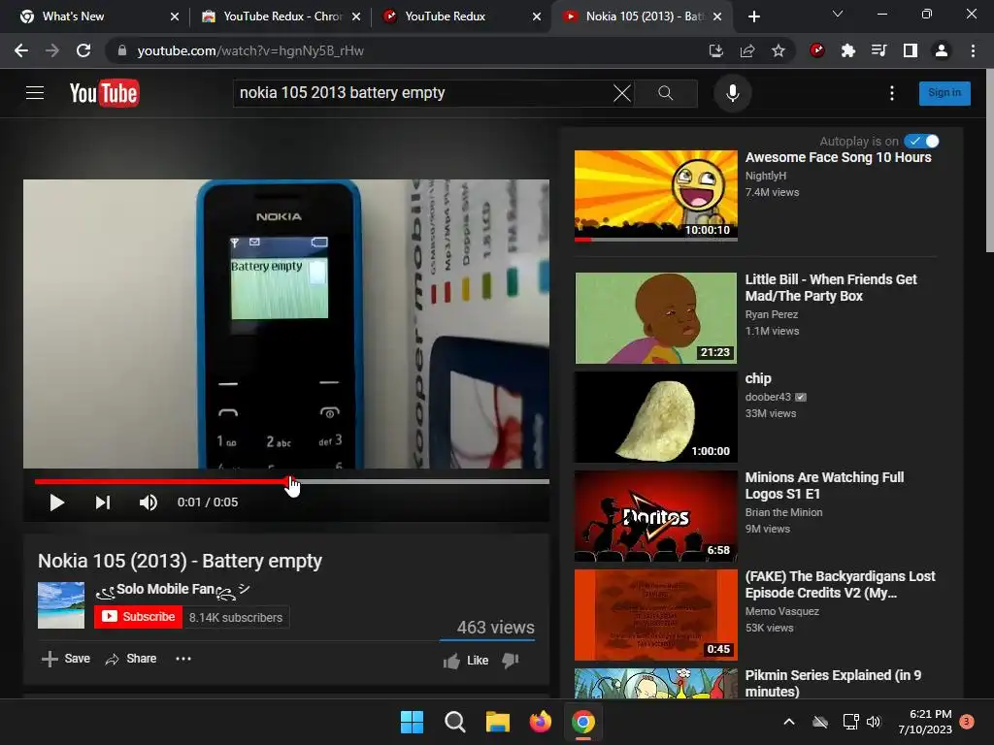Open the Chrome profile icon
Screen dimensions: 994x745
(x=942, y=50)
